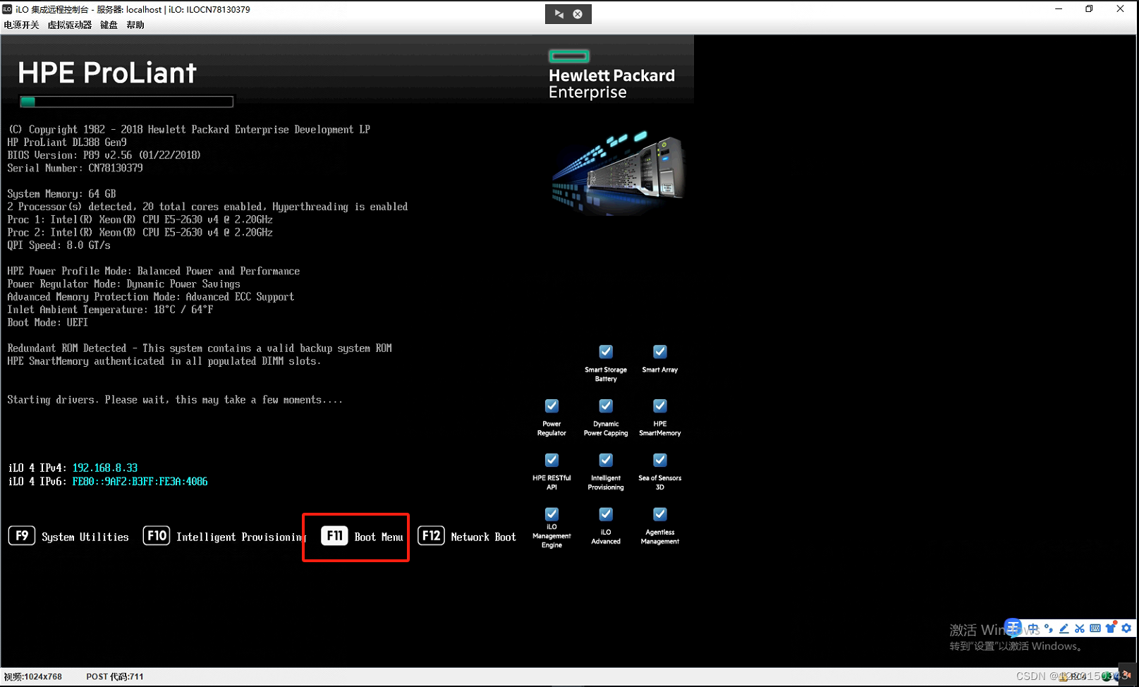Click the scissors screenshot icon in IME bar
The width and height of the screenshot is (1139, 687).
[x=1079, y=628]
